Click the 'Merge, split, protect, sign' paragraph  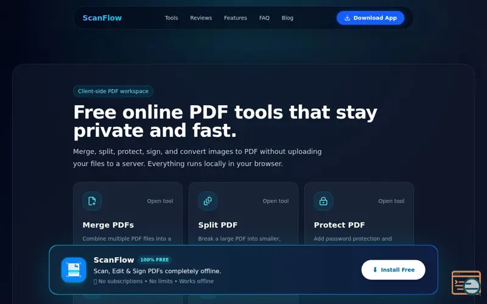(197, 157)
